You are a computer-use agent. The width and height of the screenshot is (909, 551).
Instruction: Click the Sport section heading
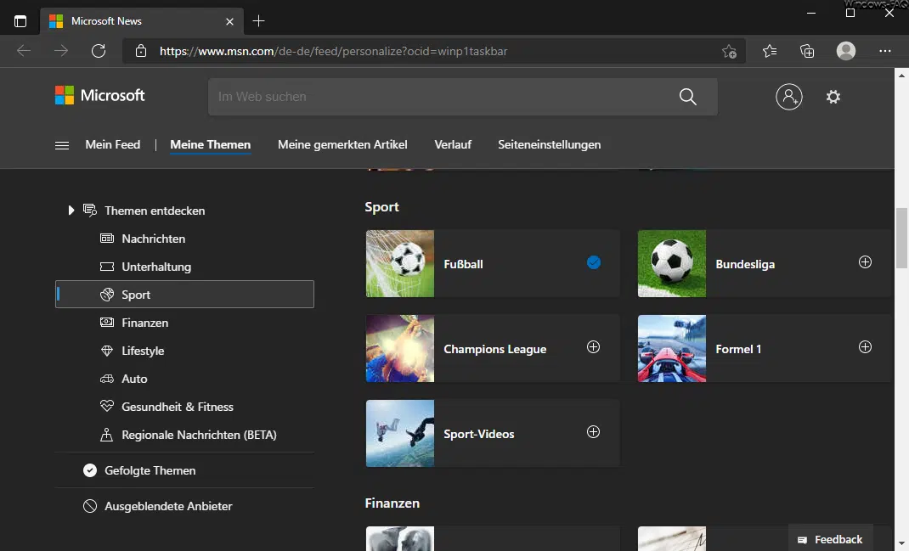click(x=381, y=207)
